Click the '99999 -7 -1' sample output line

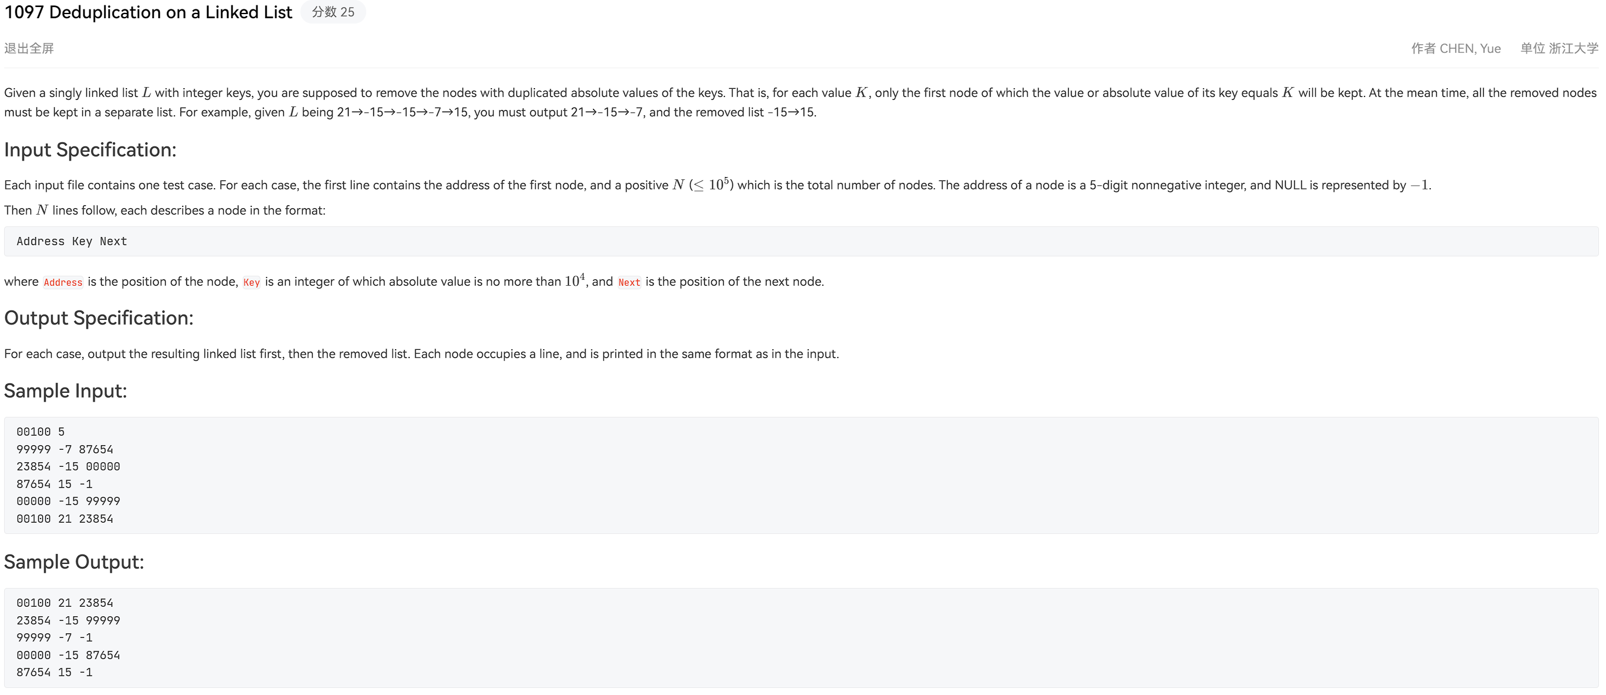click(x=54, y=637)
